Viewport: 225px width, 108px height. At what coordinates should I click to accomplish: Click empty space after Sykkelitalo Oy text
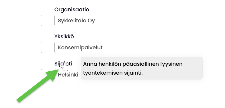click(x=162, y=21)
